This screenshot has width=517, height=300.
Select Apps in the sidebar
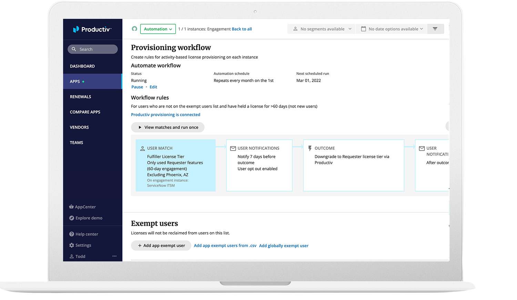tap(92, 81)
